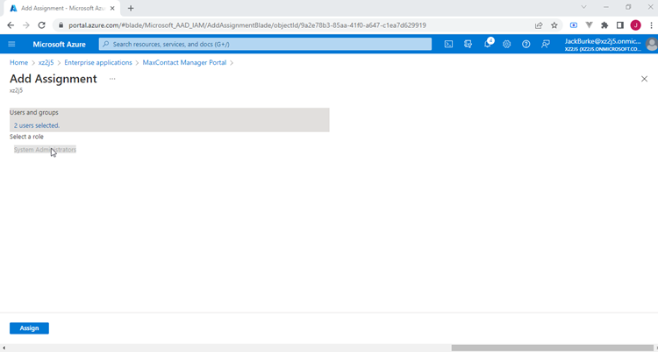
Task: Click the Users and groups section
Action: (169, 120)
